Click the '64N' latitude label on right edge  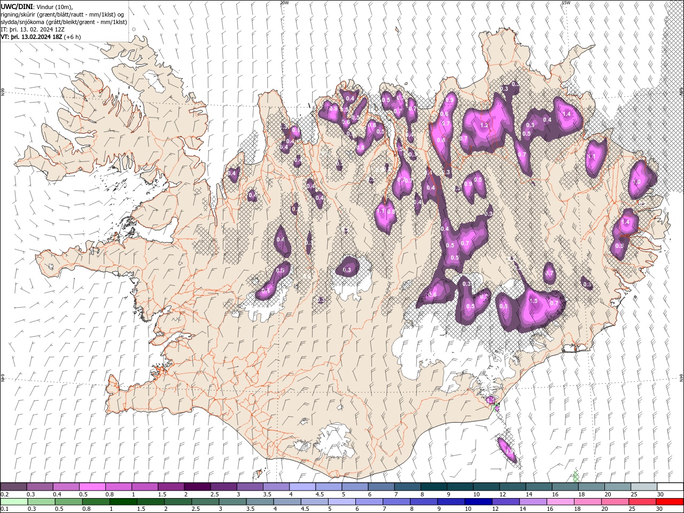pos(681,377)
